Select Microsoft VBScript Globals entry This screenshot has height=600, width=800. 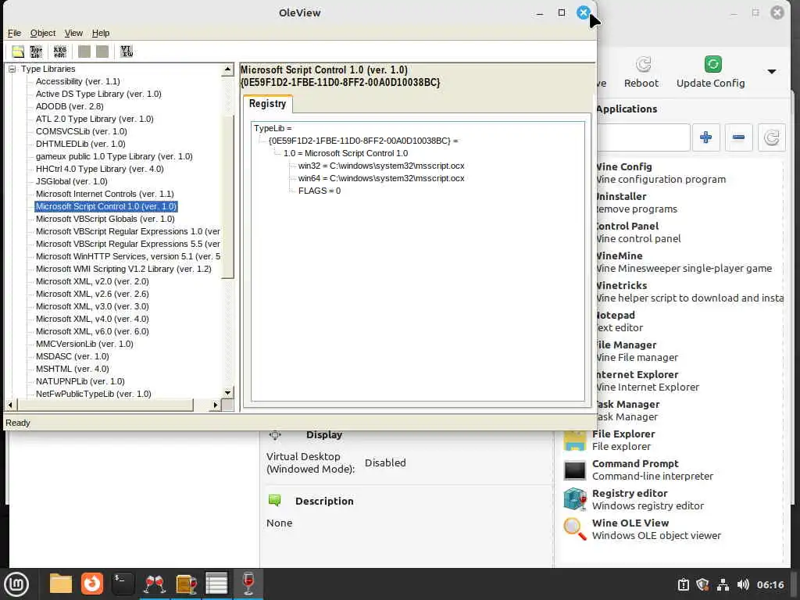click(x=105, y=219)
